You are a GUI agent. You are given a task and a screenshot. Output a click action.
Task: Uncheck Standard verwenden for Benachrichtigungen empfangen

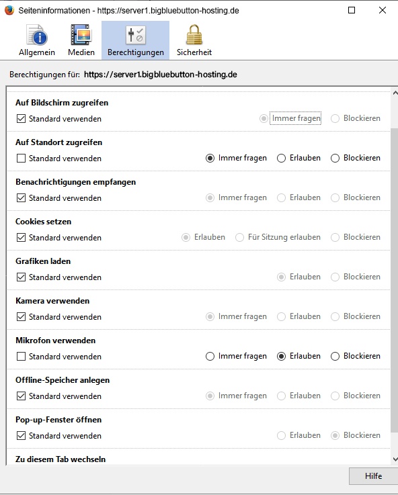(x=21, y=198)
